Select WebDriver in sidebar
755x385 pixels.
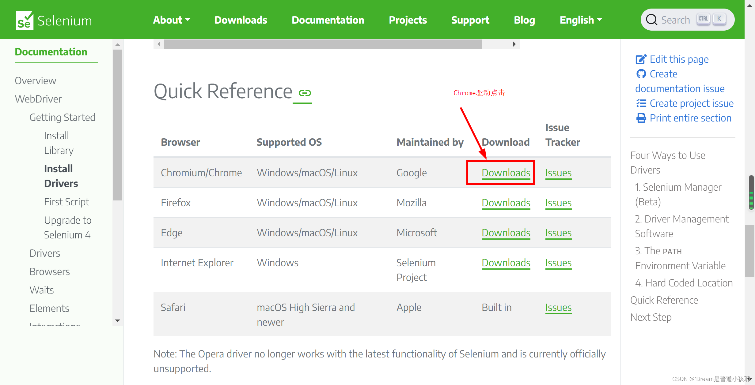click(x=38, y=99)
